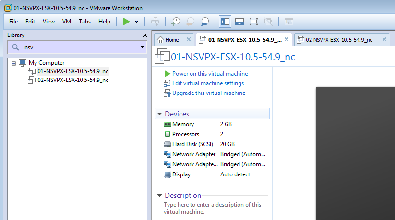
Task: Open the VM menu
Action: coord(67,22)
